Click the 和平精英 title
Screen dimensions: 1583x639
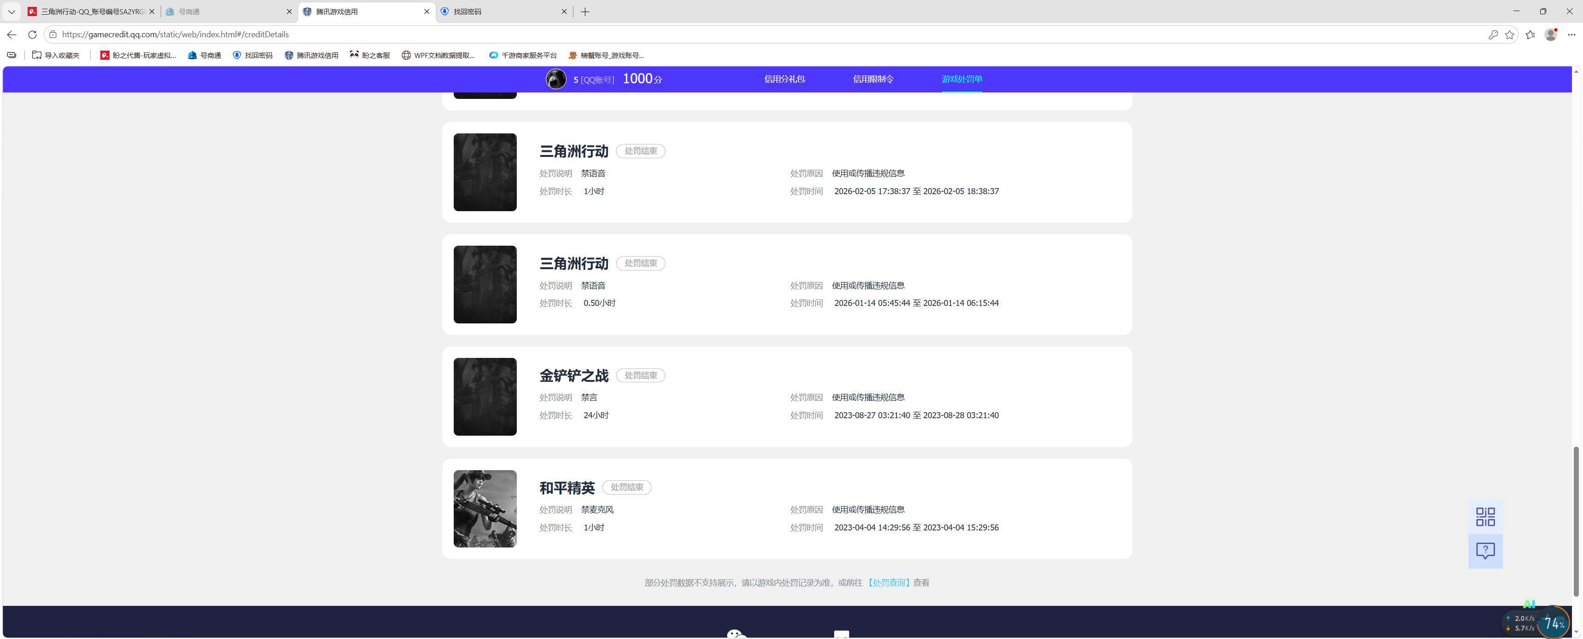tap(567, 488)
